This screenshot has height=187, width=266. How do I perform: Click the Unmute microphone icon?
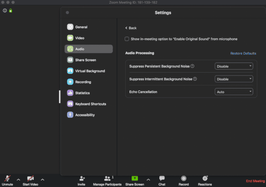7,178
